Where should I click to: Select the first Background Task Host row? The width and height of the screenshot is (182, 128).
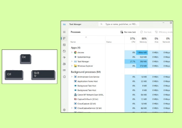coord(120,86)
